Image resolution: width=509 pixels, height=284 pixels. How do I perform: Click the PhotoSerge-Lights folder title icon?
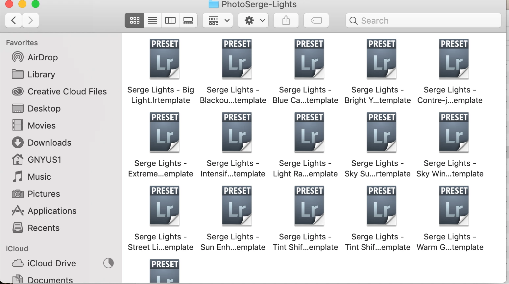[x=214, y=4]
